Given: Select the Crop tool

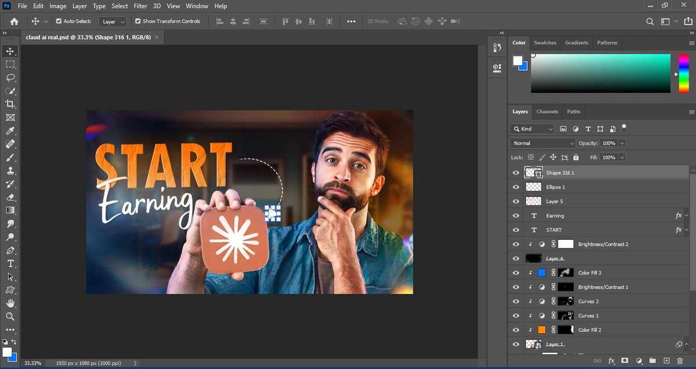Looking at the screenshot, I should coord(10,104).
